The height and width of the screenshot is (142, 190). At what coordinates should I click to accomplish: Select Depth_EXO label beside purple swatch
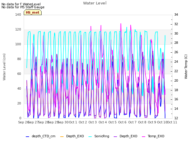click(x=129, y=136)
